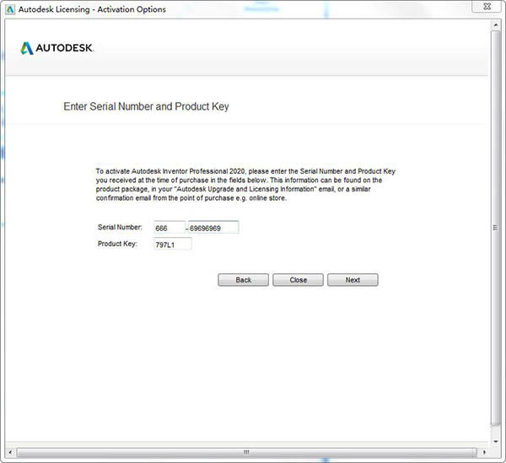Click the Serial Number label

120,227
